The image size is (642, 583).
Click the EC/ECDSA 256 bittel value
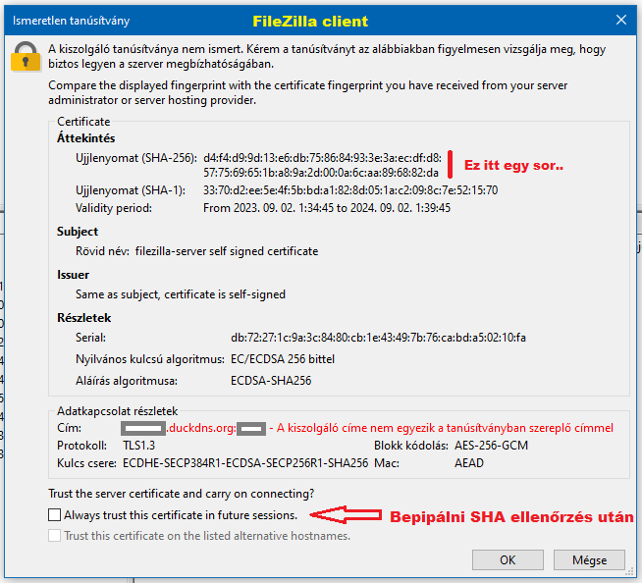pos(283,359)
